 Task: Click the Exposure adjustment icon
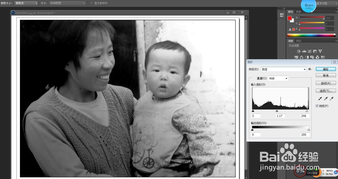(x=315, y=51)
